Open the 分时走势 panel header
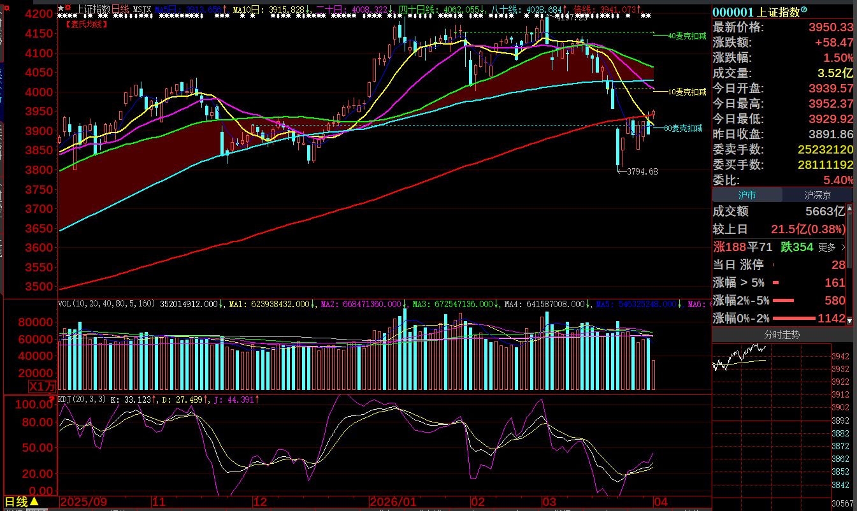This screenshot has width=857, height=511. pos(782,335)
